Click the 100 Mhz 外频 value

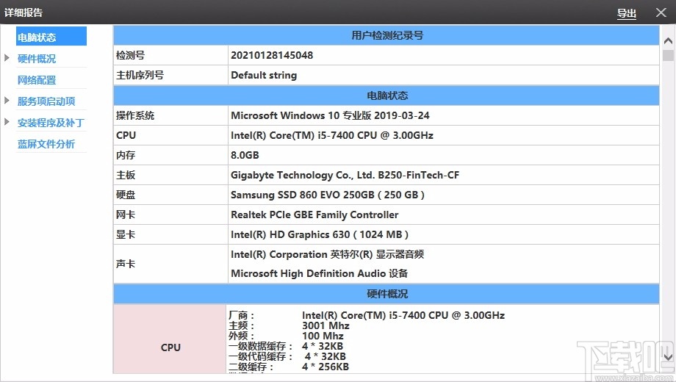coord(323,336)
